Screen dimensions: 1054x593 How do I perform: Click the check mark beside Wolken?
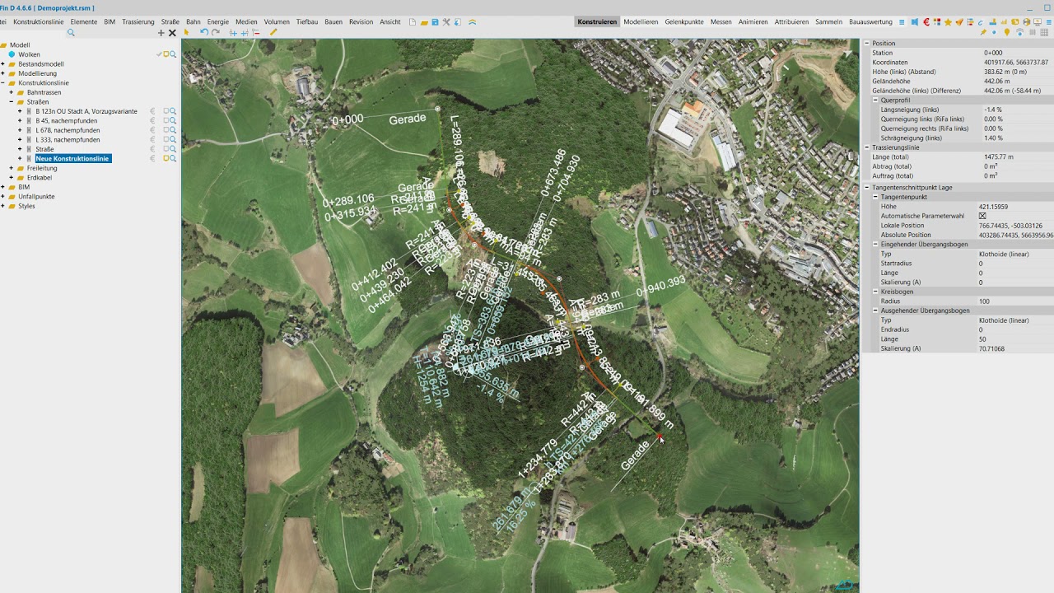click(x=159, y=54)
